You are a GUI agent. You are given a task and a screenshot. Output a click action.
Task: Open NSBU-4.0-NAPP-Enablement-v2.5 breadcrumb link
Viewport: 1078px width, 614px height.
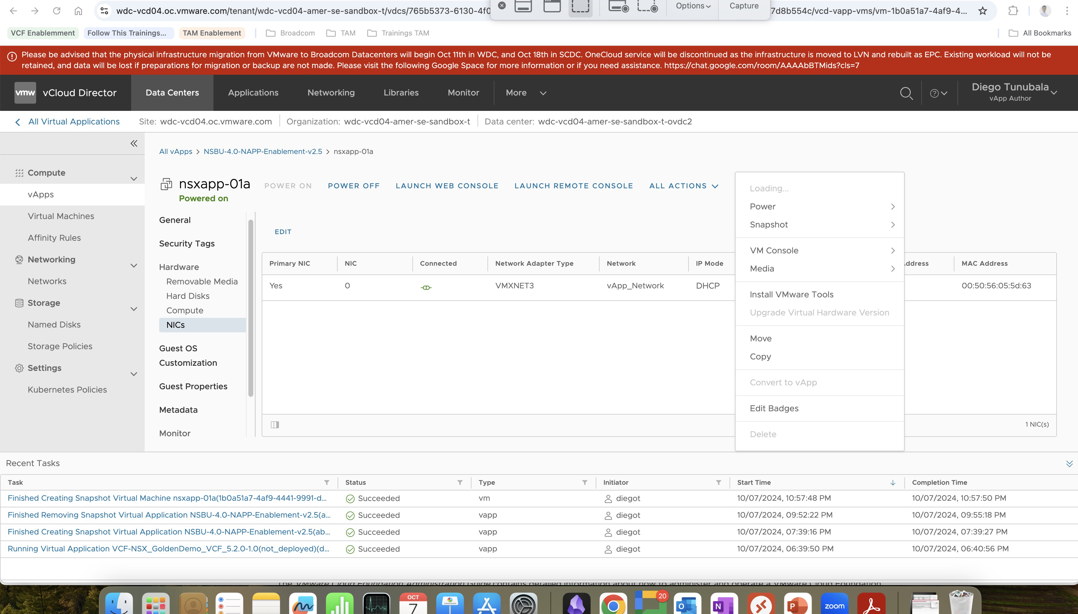263,152
